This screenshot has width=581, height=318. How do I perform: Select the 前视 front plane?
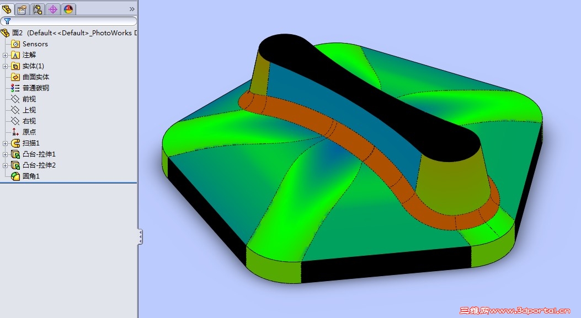pos(29,99)
